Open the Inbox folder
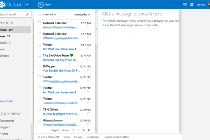This screenshot has width=210, height=140. pyautogui.click(x=15, y=30)
